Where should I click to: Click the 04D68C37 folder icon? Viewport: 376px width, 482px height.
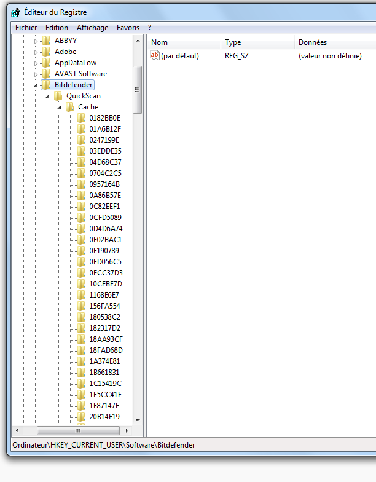click(x=81, y=162)
